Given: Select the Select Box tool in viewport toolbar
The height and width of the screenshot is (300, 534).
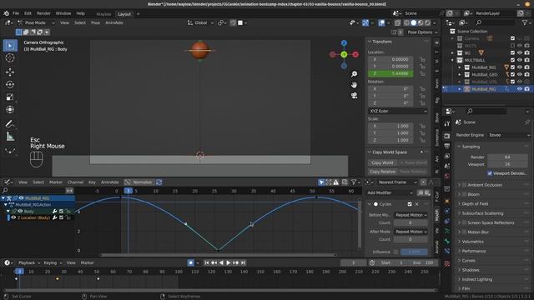Looking at the screenshot, I should point(10,45).
